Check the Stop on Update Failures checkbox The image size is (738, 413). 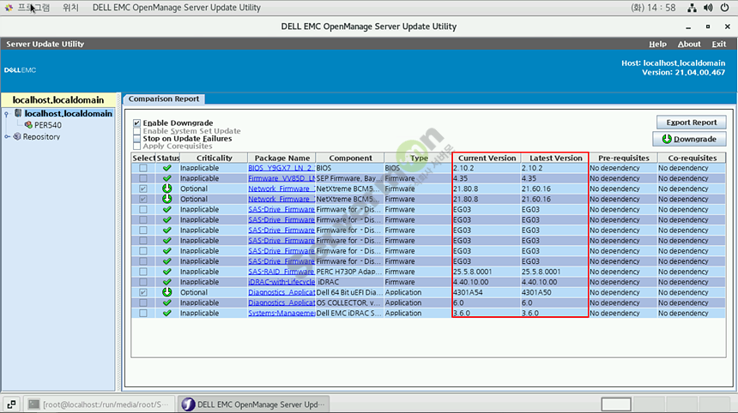coord(137,139)
